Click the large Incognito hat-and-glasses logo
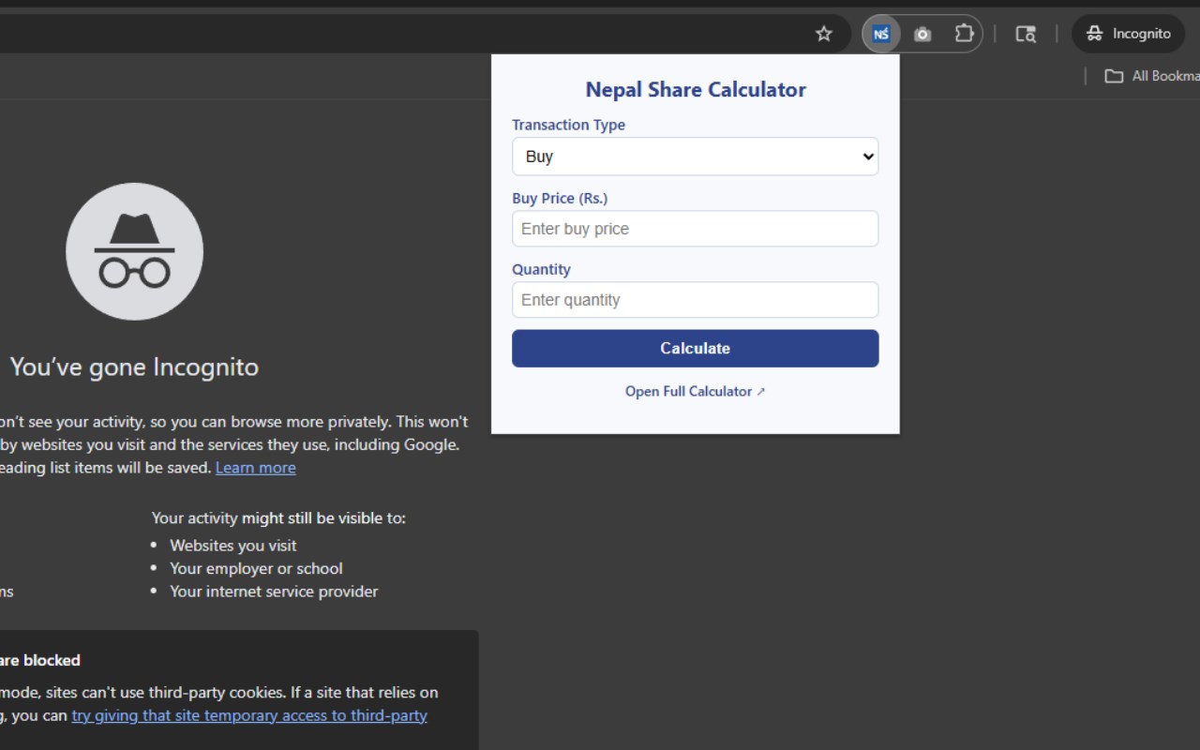The width and height of the screenshot is (1200, 750). tap(134, 251)
